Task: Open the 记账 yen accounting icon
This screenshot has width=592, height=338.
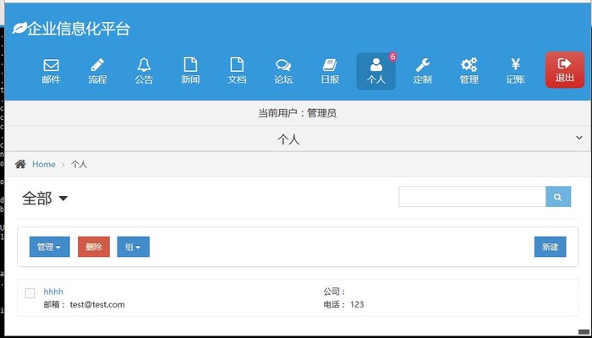Action: pyautogui.click(x=515, y=71)
